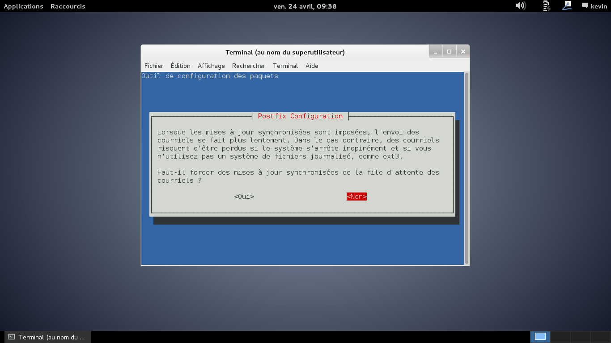Open the kevin user menu
Screen dimensions: 611x343
click(x=594, y=6)
